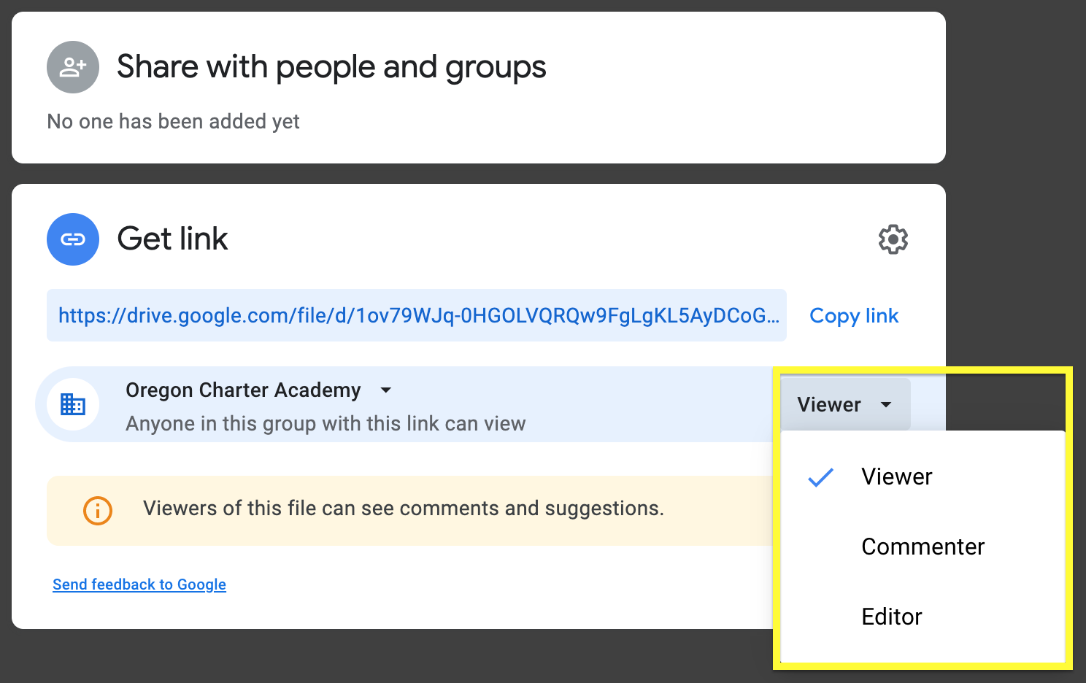
Task: Click the Share with people and groups heading
Action: [x=331, y=67]
